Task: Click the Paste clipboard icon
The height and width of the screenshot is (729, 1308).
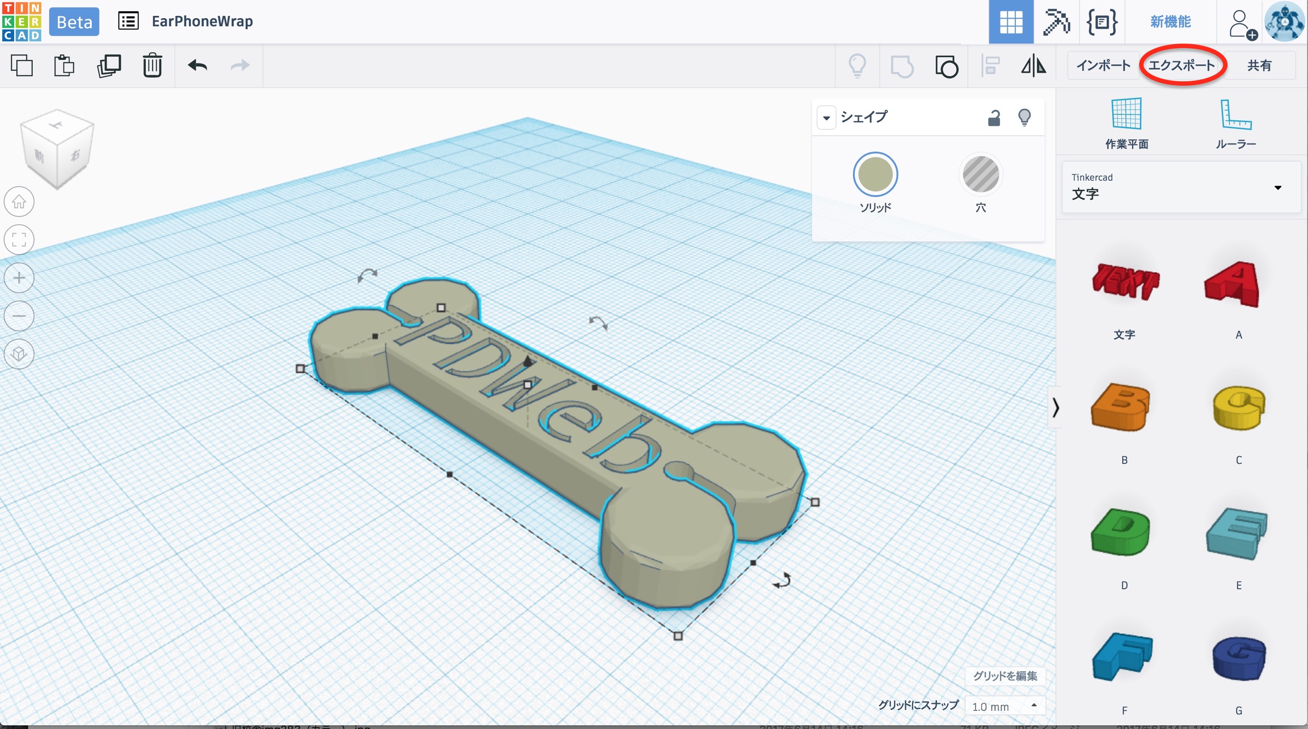Action: 64,65
